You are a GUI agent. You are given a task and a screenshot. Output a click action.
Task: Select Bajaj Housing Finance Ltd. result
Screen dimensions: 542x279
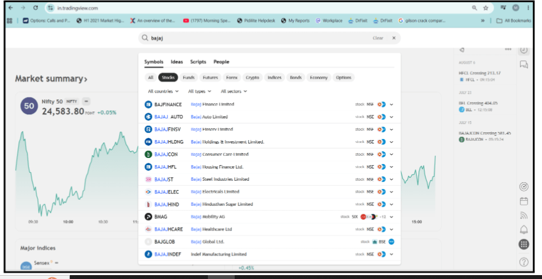[x=269, y=167]
